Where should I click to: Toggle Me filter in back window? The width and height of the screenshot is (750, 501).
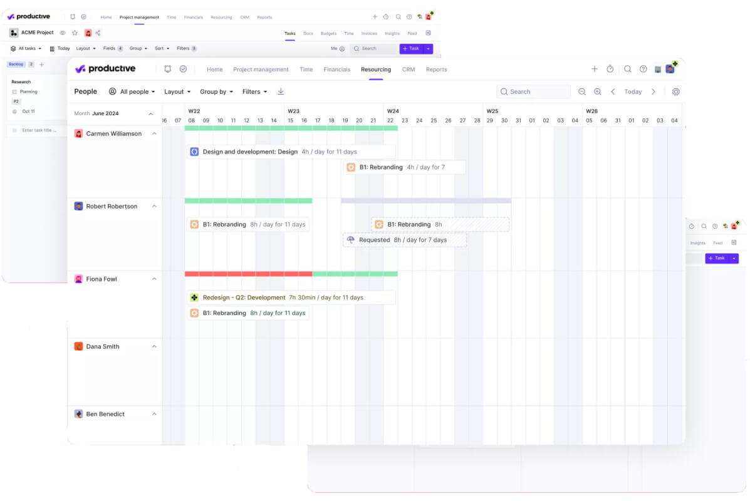click(x=338, y=49)
